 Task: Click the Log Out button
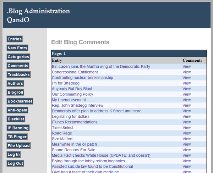(x=15, y=163)
